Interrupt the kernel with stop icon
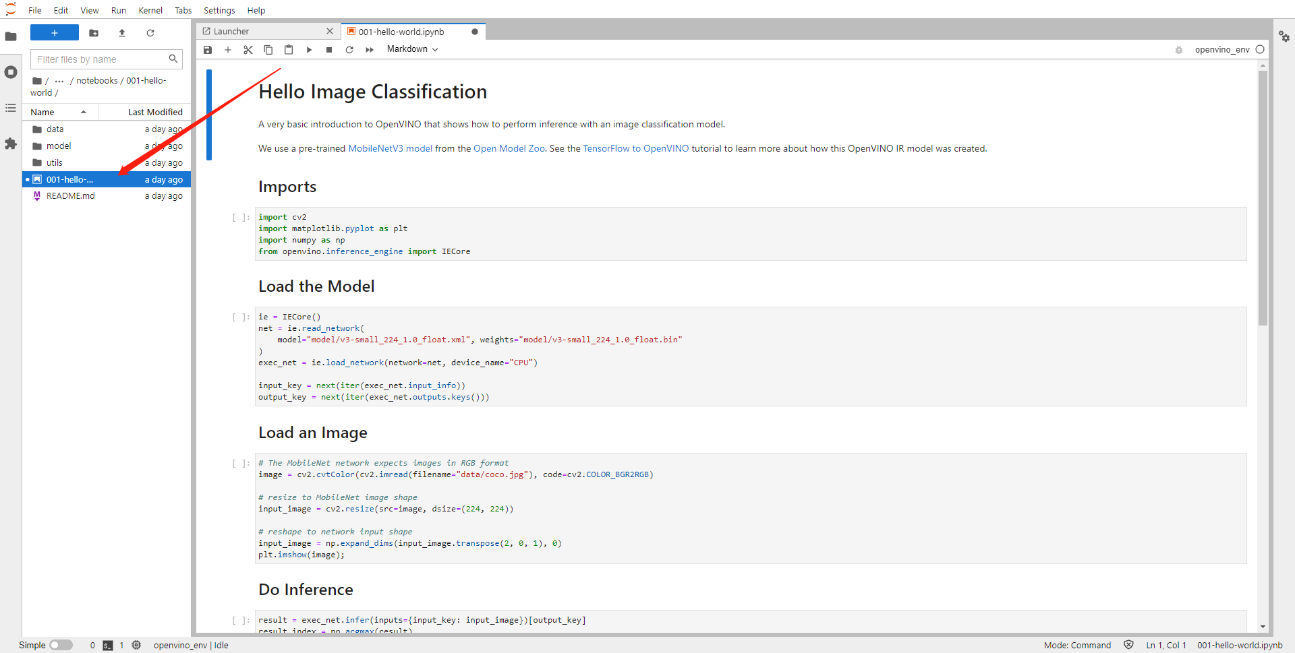Viewport: 1295px width, 653px height. point(329,50)
